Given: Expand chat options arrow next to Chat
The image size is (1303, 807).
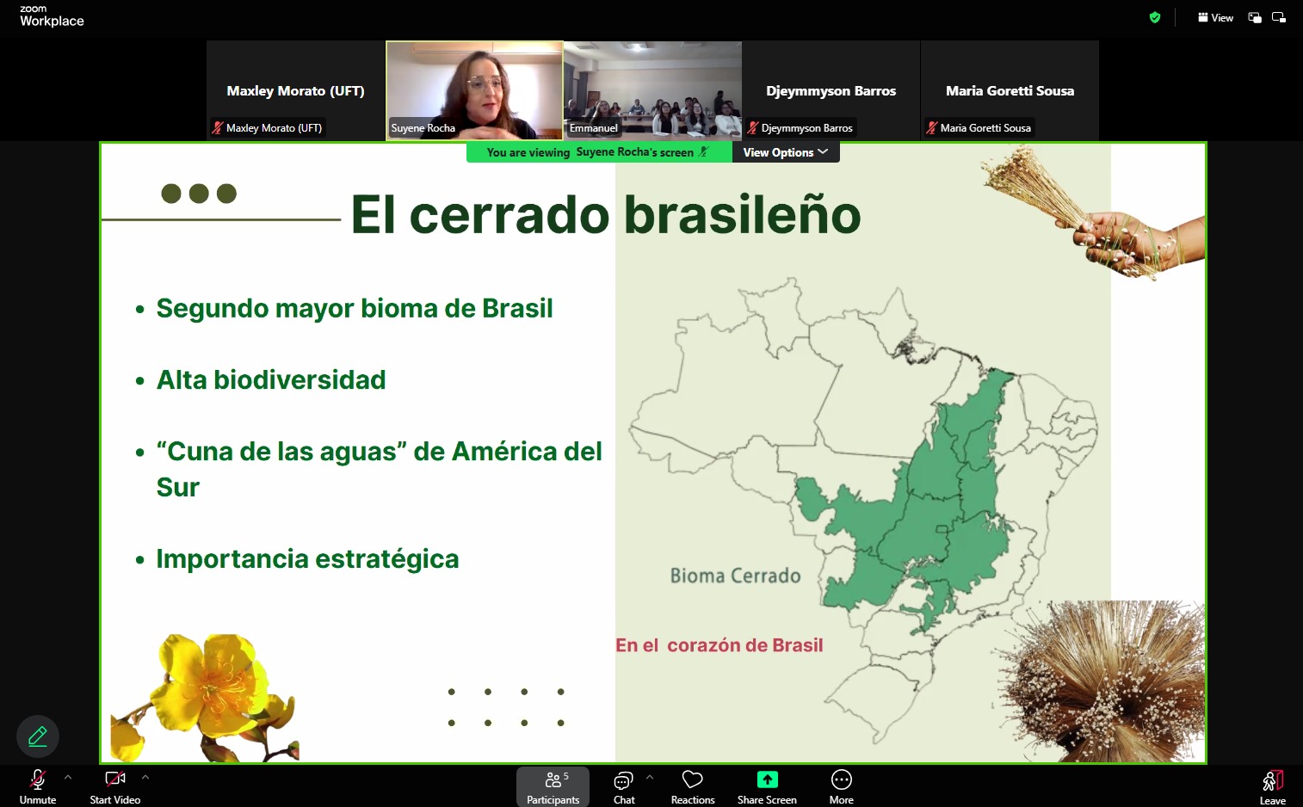Looking at the screenshot, I should (x=650, y=777).
